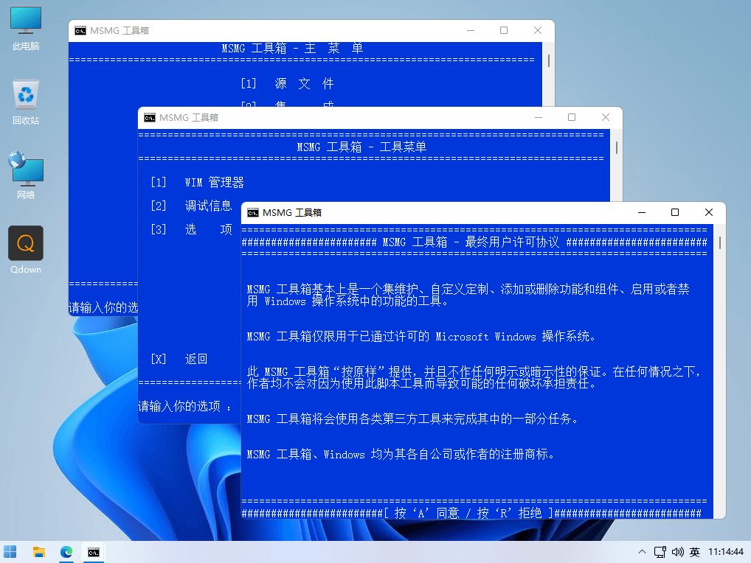Image resolution: width=751 pixels, height=563 pixels.
Task: Click the cmd icon in license agreement window title bar
Action: coord(253,213)
